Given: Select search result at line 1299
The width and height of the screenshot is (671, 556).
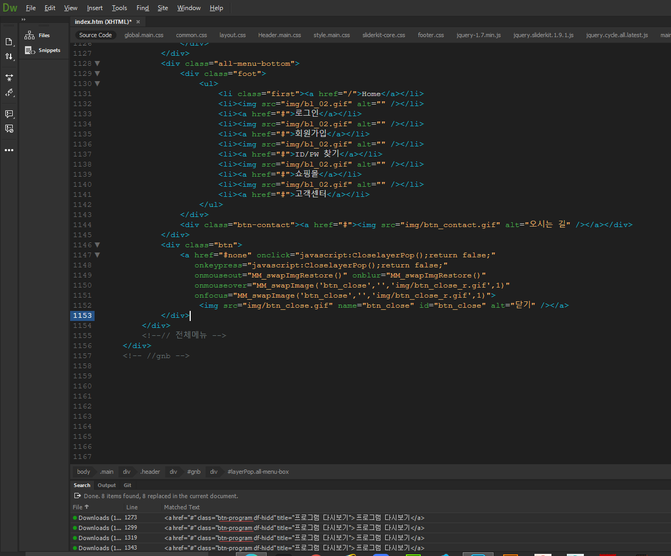Looking at the screenshot, I should [x=131, y=528].
